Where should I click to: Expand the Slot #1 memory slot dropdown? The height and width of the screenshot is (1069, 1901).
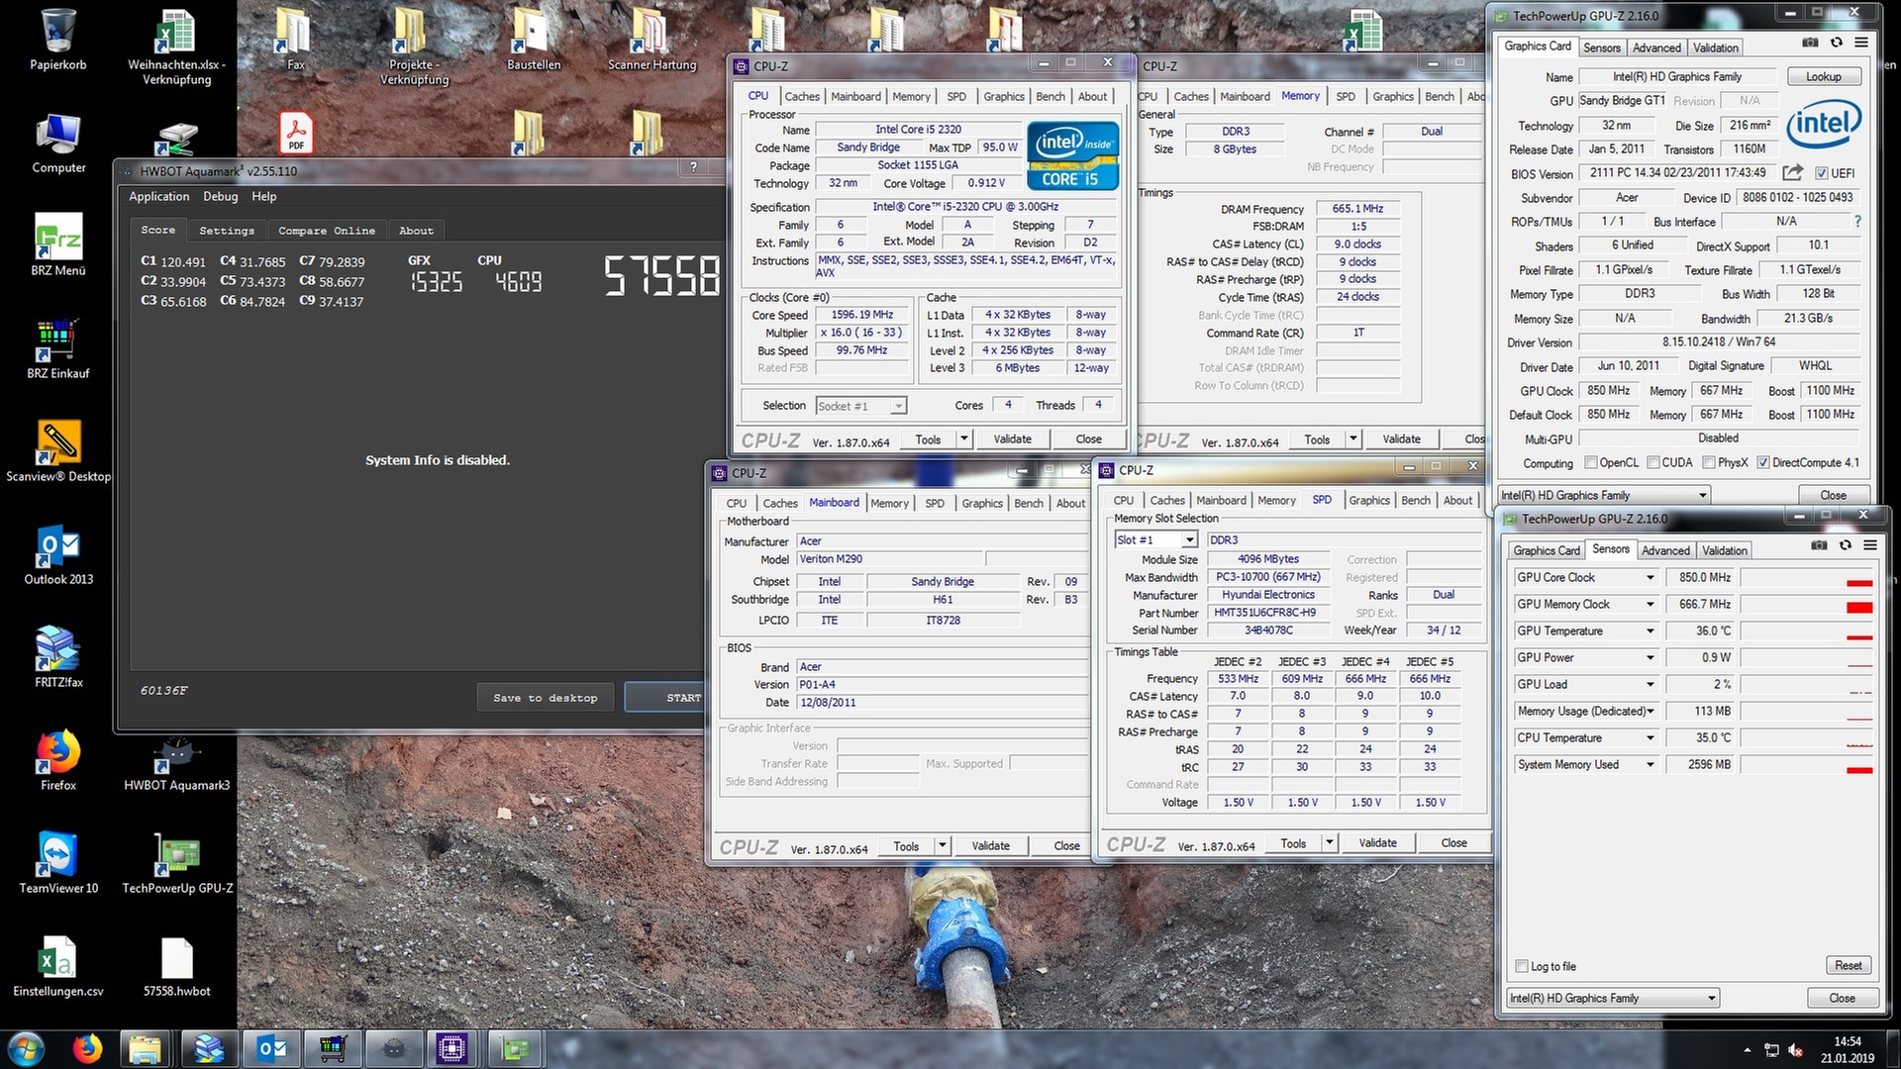pyautogui.click(x=1189, y=540)
